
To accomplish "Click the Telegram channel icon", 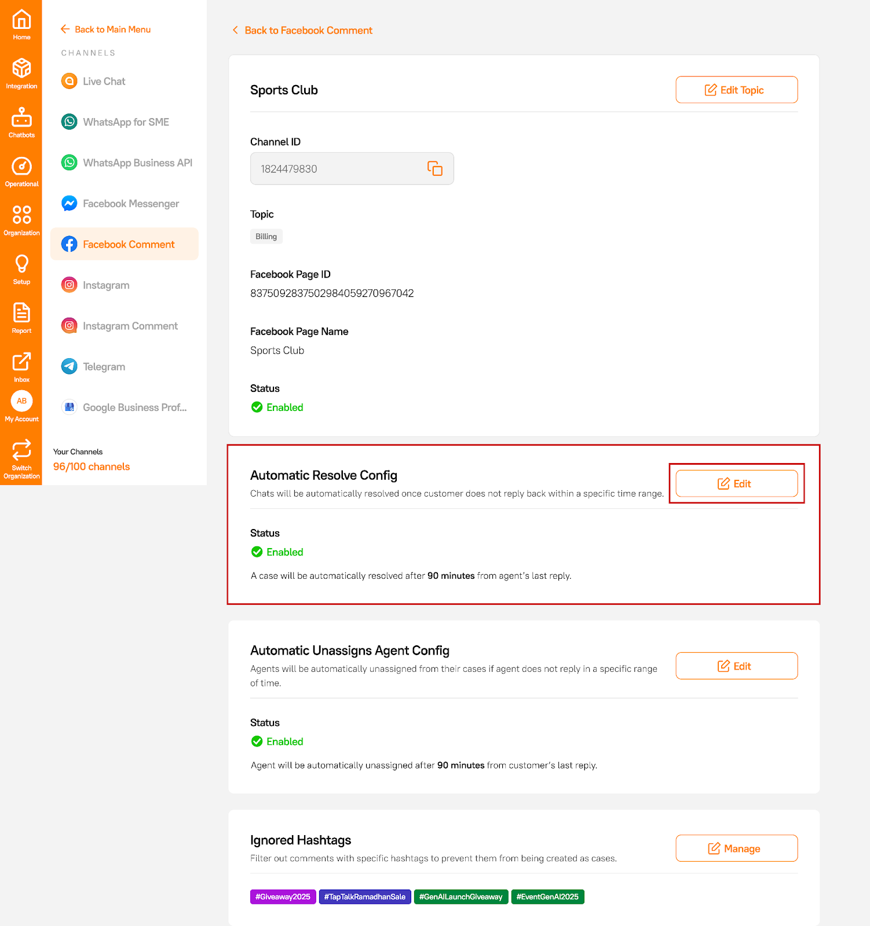I will [70, 366].
